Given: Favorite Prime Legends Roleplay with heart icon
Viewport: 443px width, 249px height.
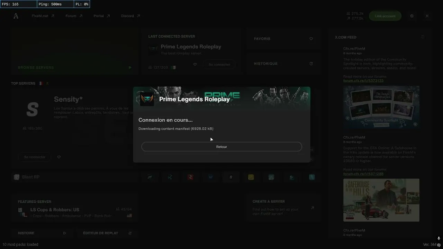Looking at the screenshot, I should click(195, 64).
